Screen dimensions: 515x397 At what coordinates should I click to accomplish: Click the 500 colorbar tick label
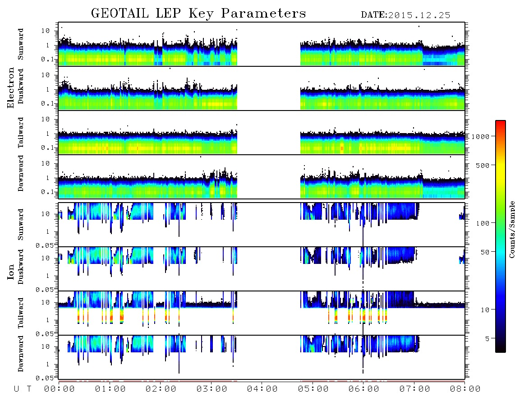tap(483, 166)
